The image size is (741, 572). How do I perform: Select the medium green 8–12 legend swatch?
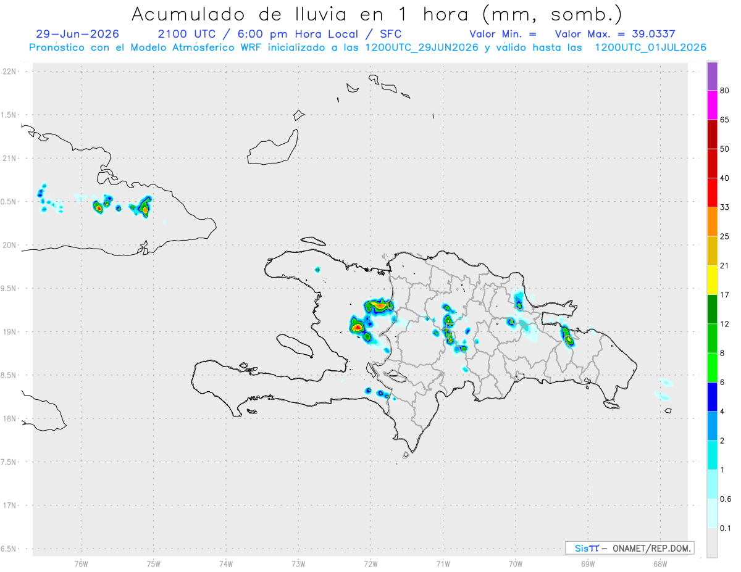tap(712, 338)
